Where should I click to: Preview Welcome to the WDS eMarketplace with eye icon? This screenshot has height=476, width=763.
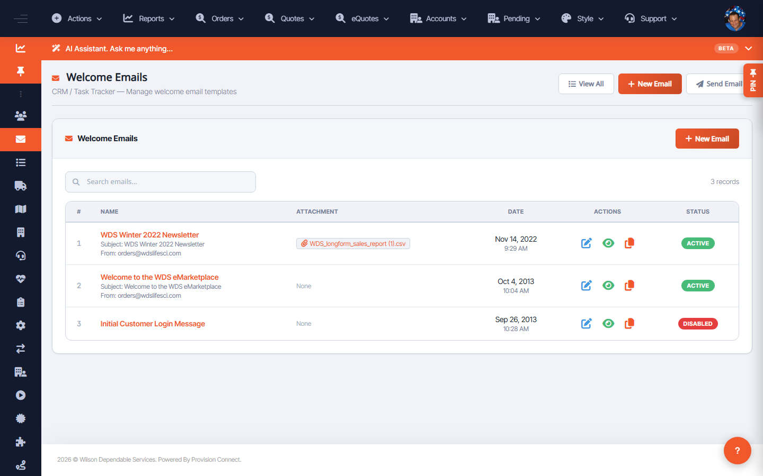[608, 286]
